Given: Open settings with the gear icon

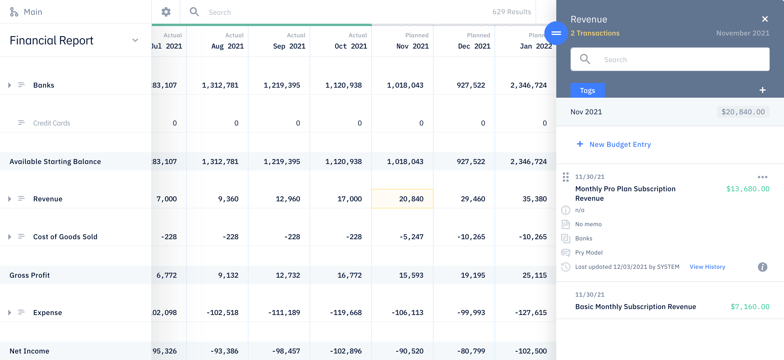Looking at the screenshot, I should [x=166, y=12].
